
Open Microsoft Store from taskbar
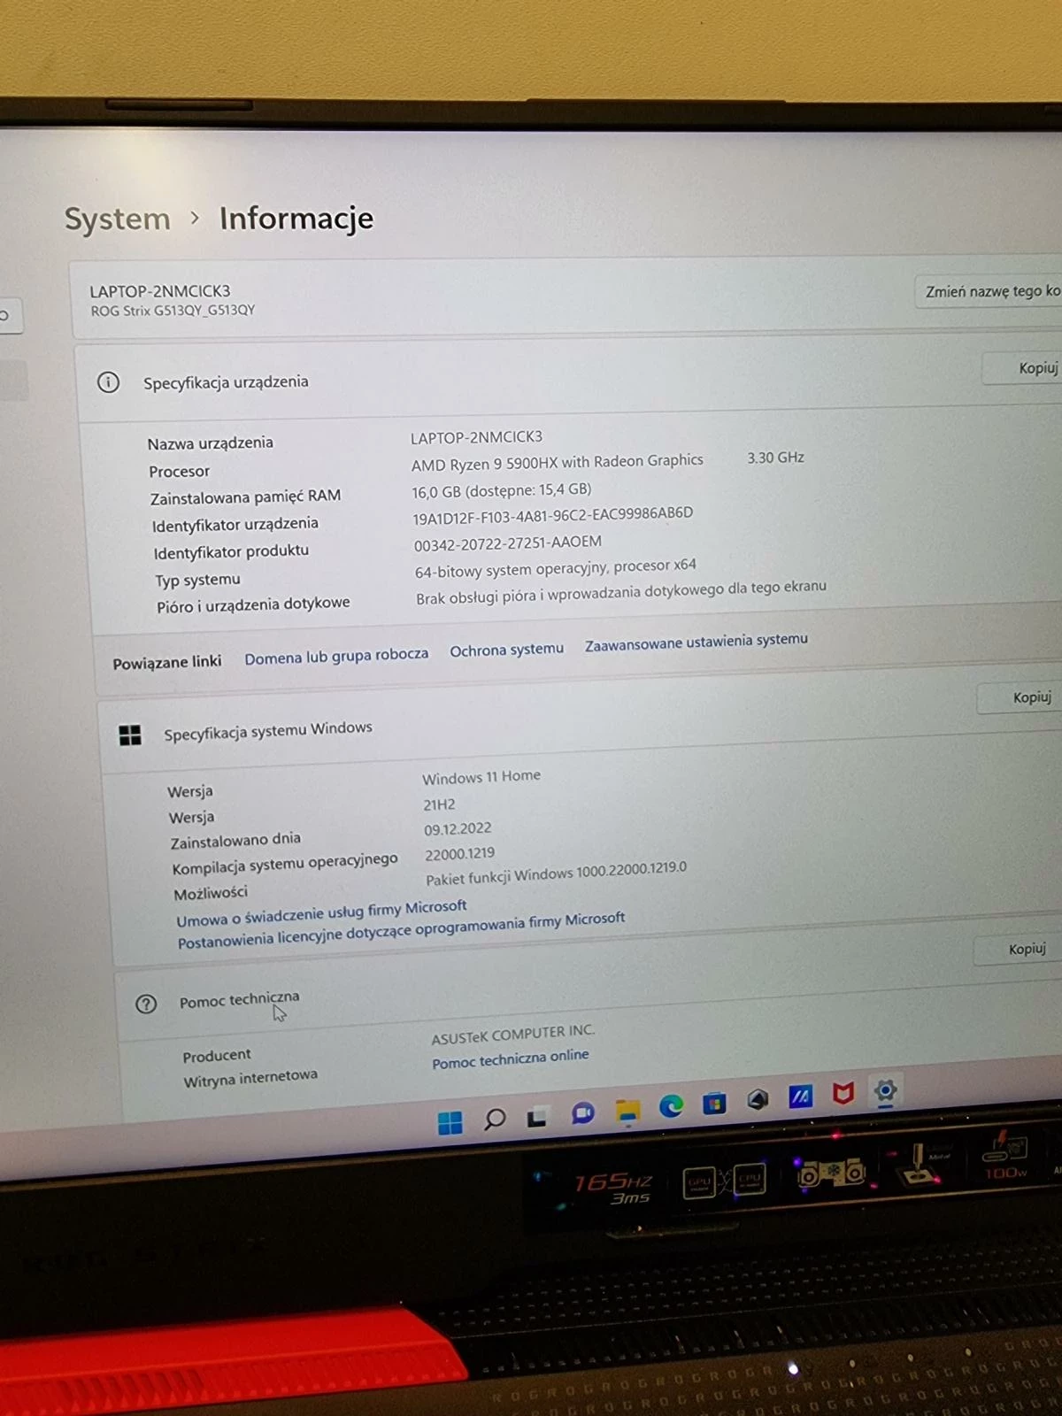coord(714,1104)
